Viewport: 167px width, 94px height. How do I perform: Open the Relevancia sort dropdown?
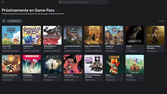click(x=14, y=21)
